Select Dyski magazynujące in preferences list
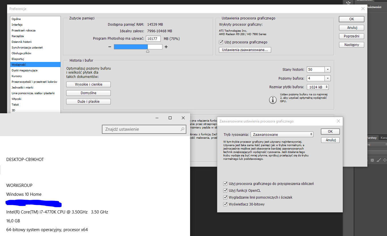 tap(25, 70)
